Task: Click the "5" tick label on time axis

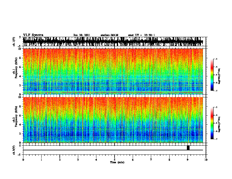Action: click(115, 160)
